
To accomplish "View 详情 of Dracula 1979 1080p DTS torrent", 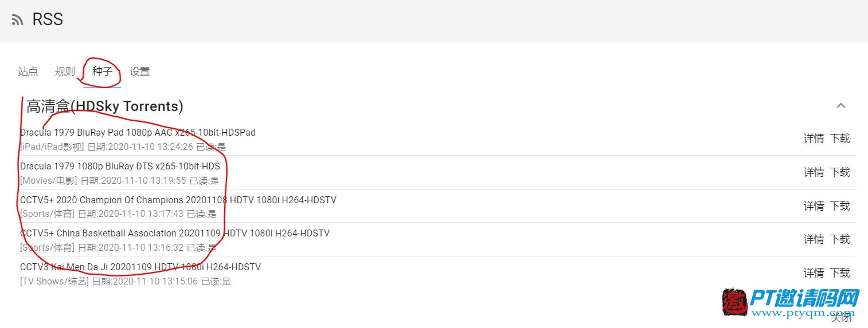I will point(814,172).
